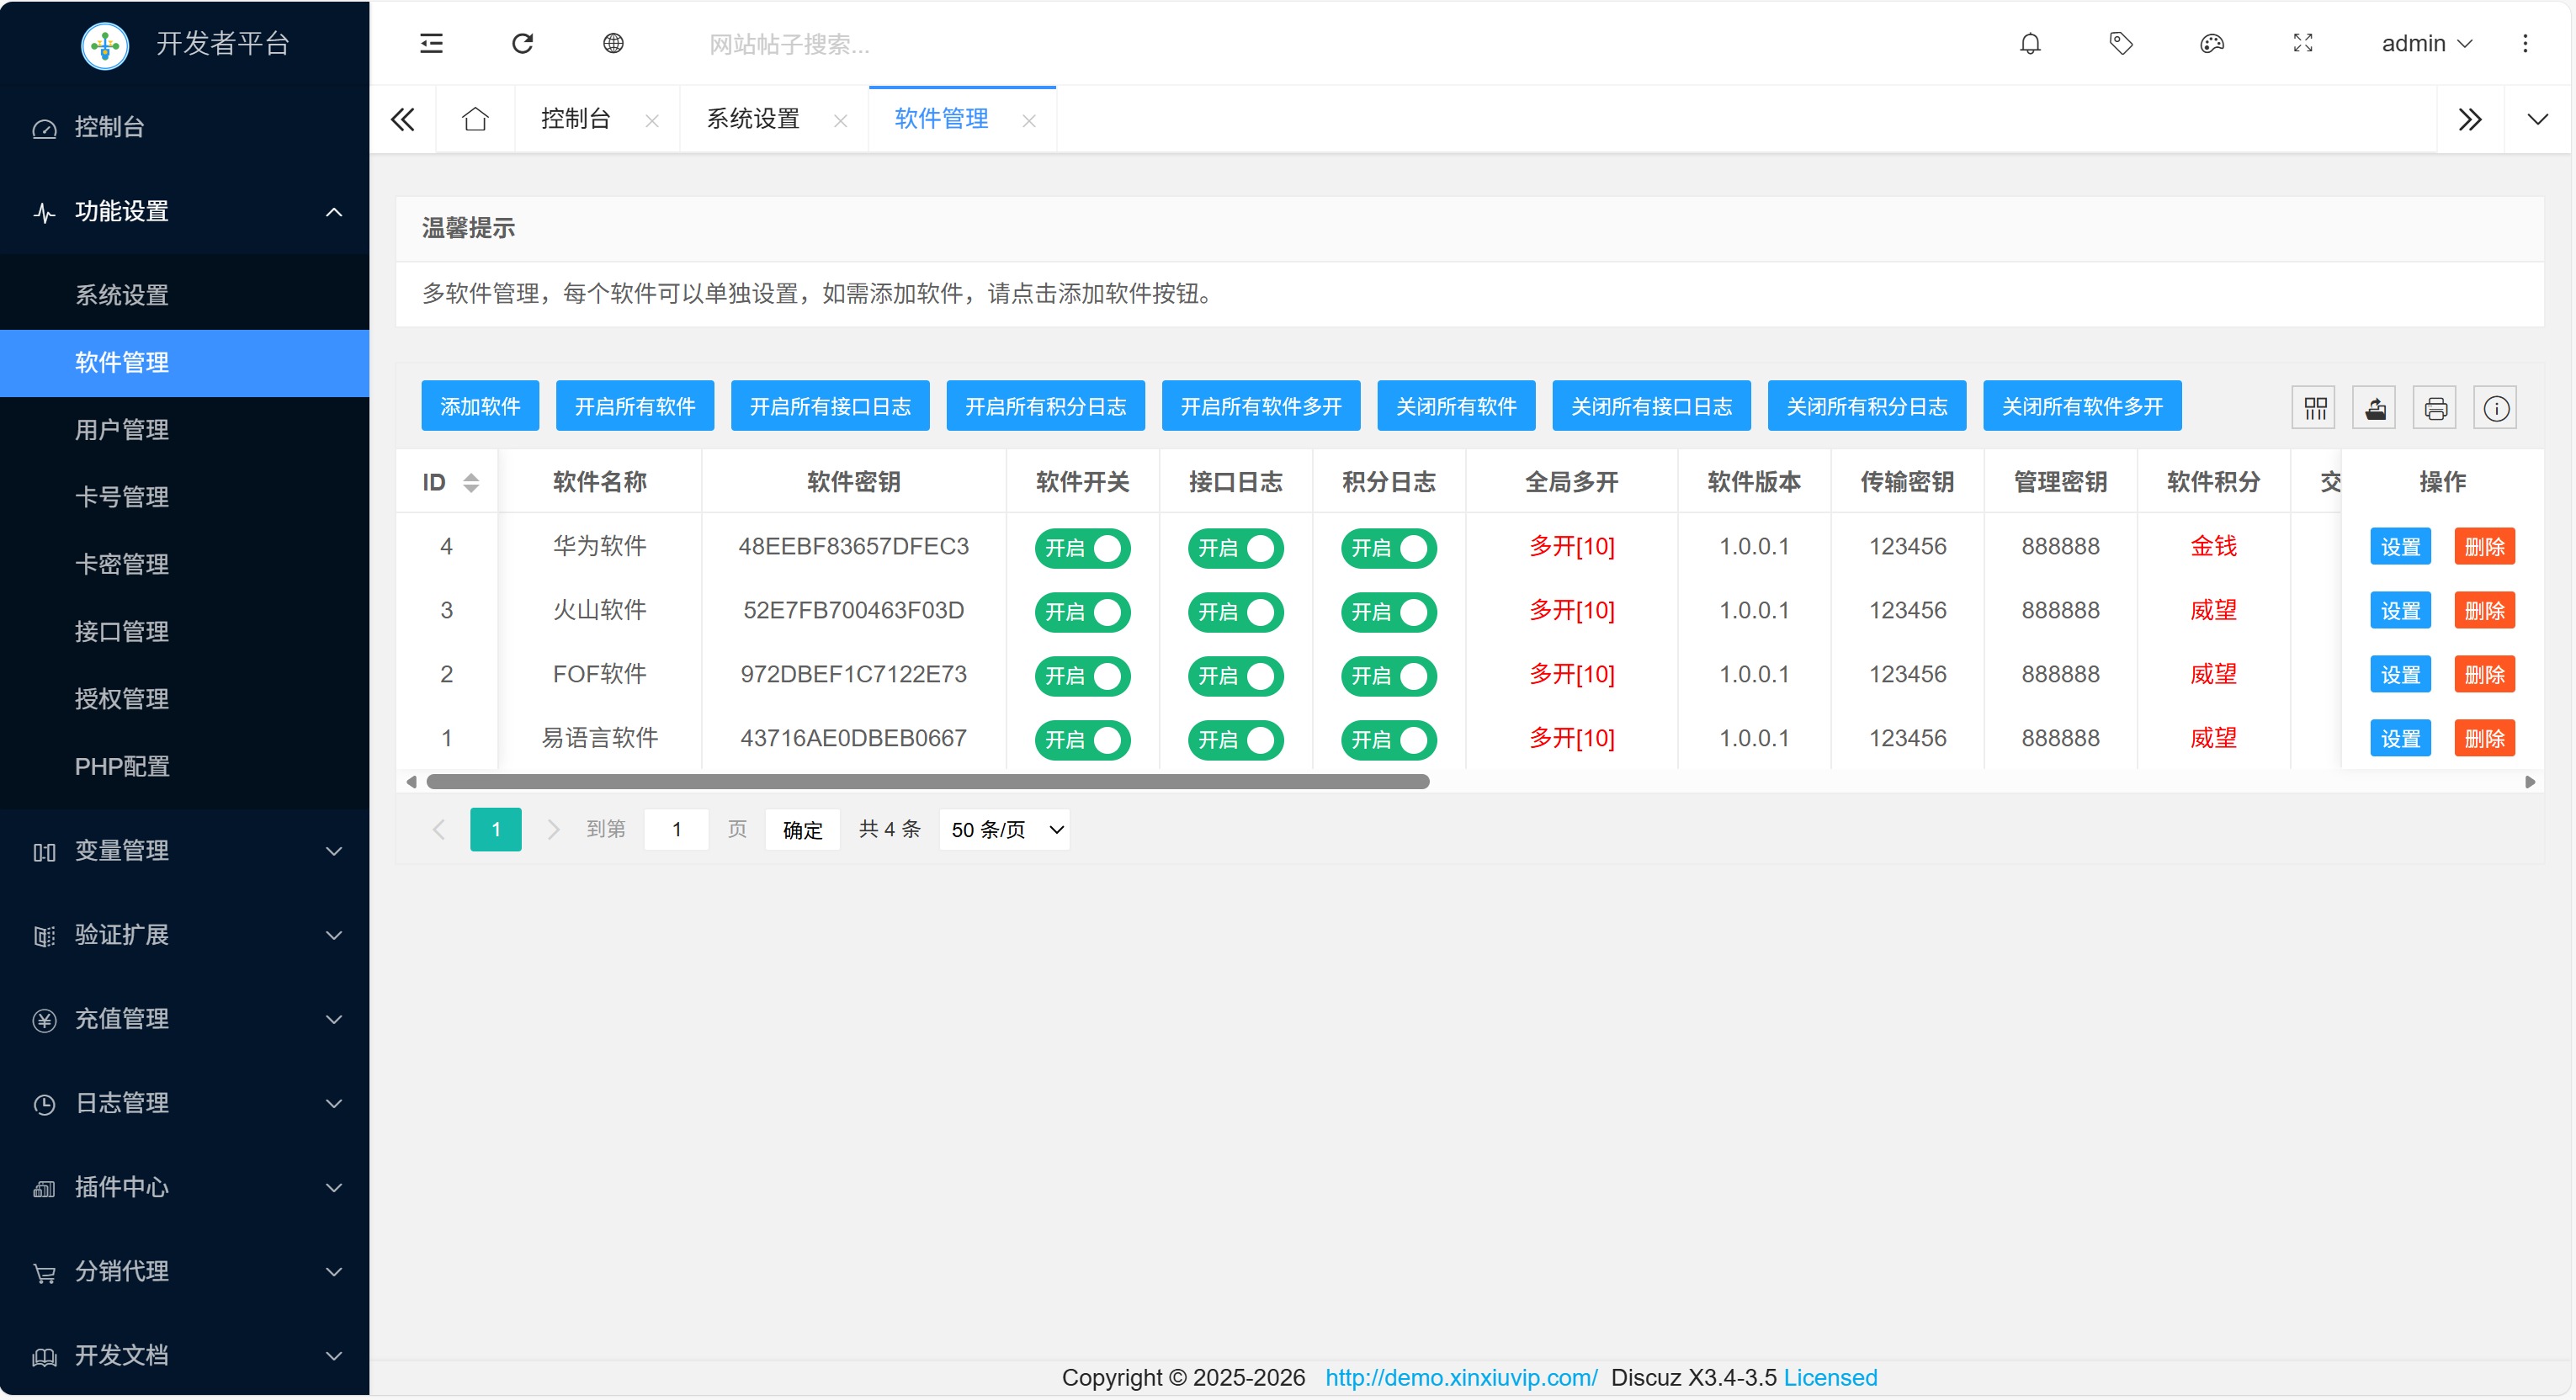Click the refresh page icon
Image resolution: width=2576 pixels, height=1400 pixels.
coord(522,43)
